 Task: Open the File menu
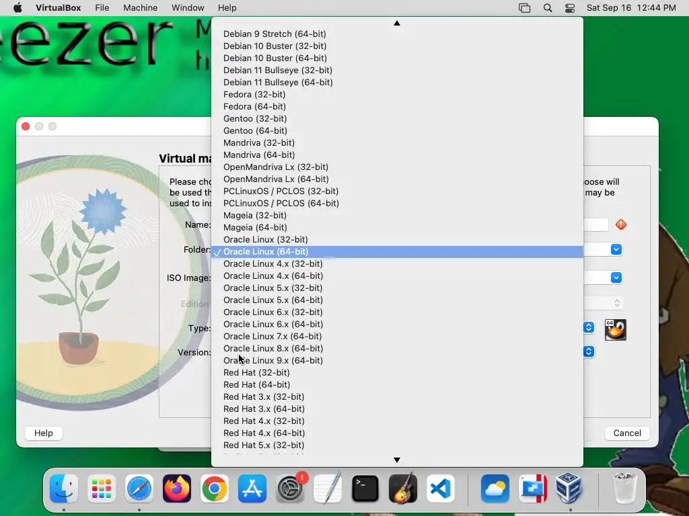pyautogui.click(x=102, y=8)
